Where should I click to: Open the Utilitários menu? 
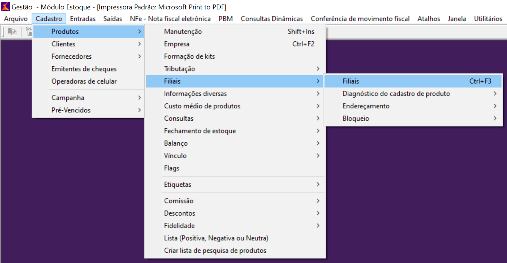tap(488, 18)
